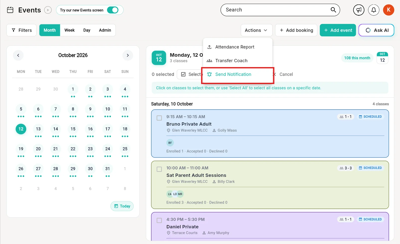Tick the Bruno Private Adult checkbox

(x=159, y=118)
